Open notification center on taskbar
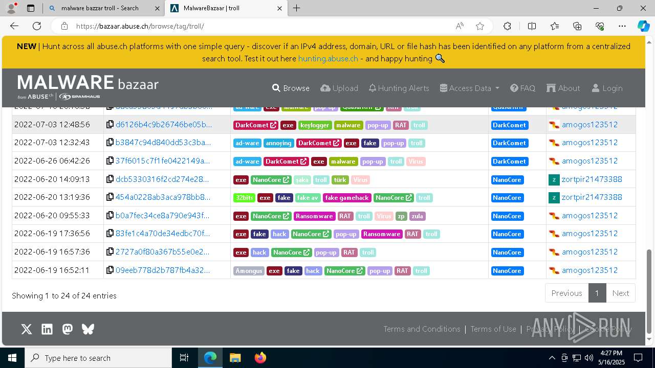Viewport: 655px width, 368px height. pyautogui.click(x=638, y=358)
